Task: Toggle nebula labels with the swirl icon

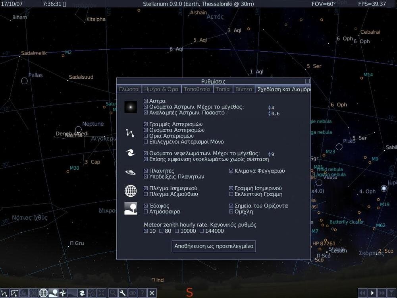Action: 81,293
